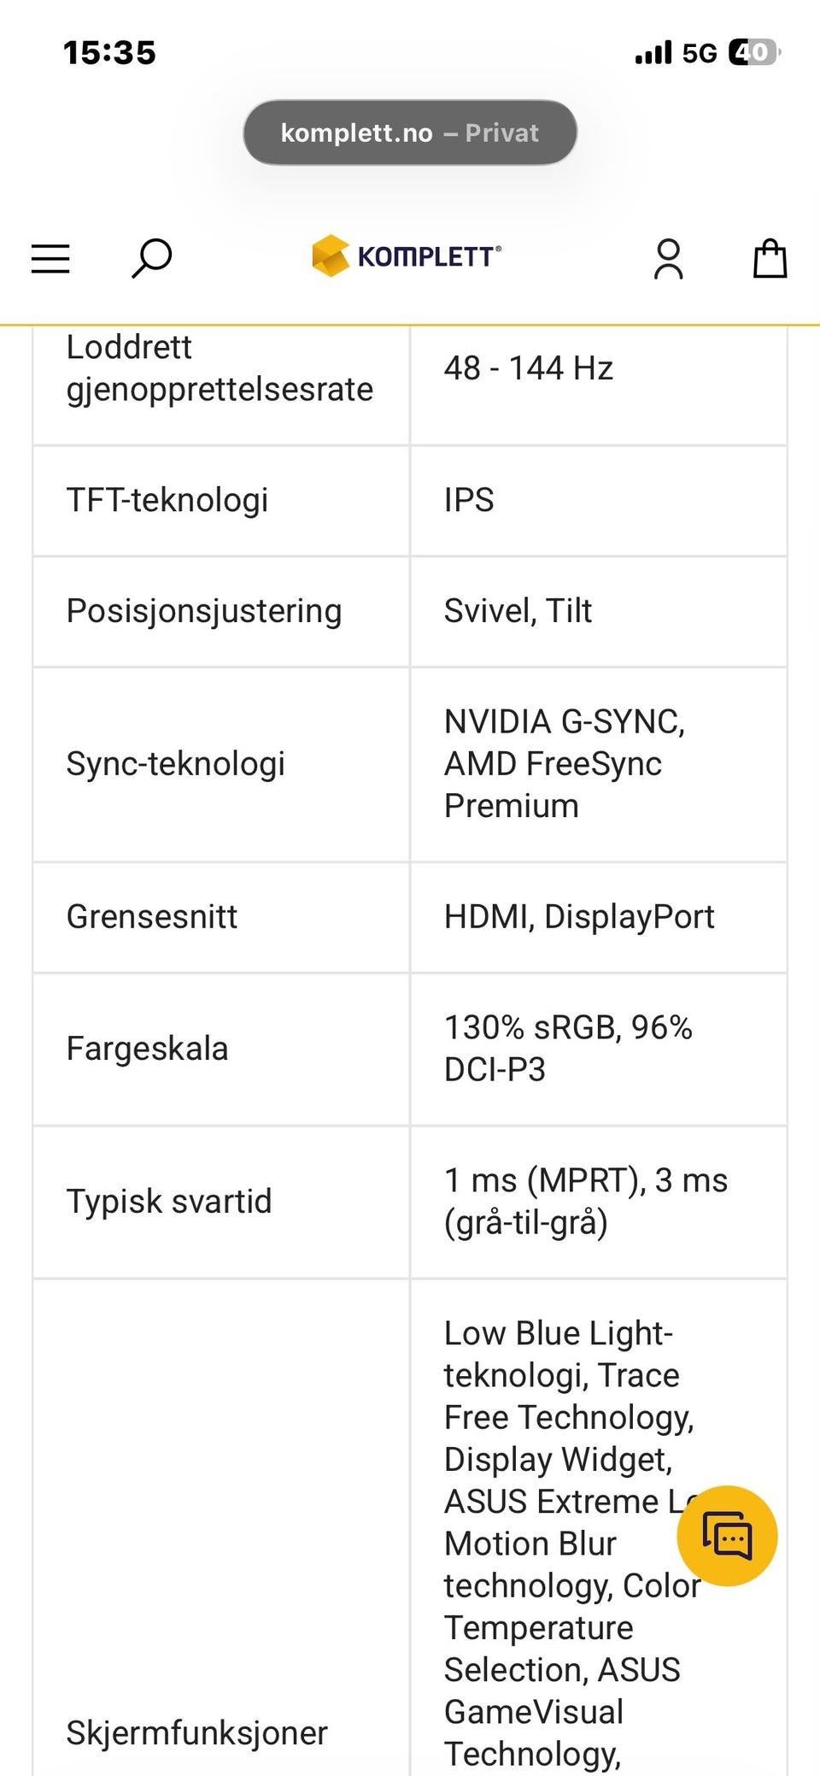Open the hamburger menu
The width and height of the screenshot is (820, 1776).
(x=50, y=258)
